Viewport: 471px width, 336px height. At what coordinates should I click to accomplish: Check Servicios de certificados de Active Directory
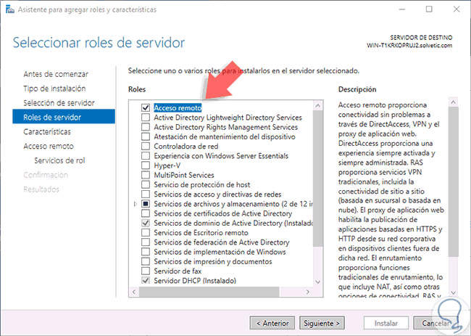(x=146, y=213)
